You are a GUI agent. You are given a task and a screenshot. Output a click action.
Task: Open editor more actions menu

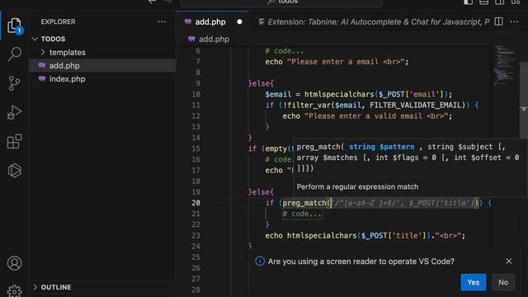pos(514,21)
